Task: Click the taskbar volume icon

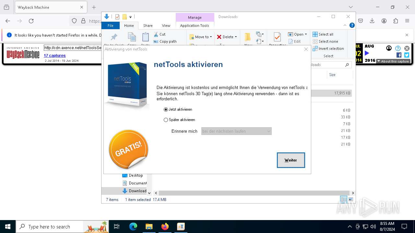Action: (373, 227)
